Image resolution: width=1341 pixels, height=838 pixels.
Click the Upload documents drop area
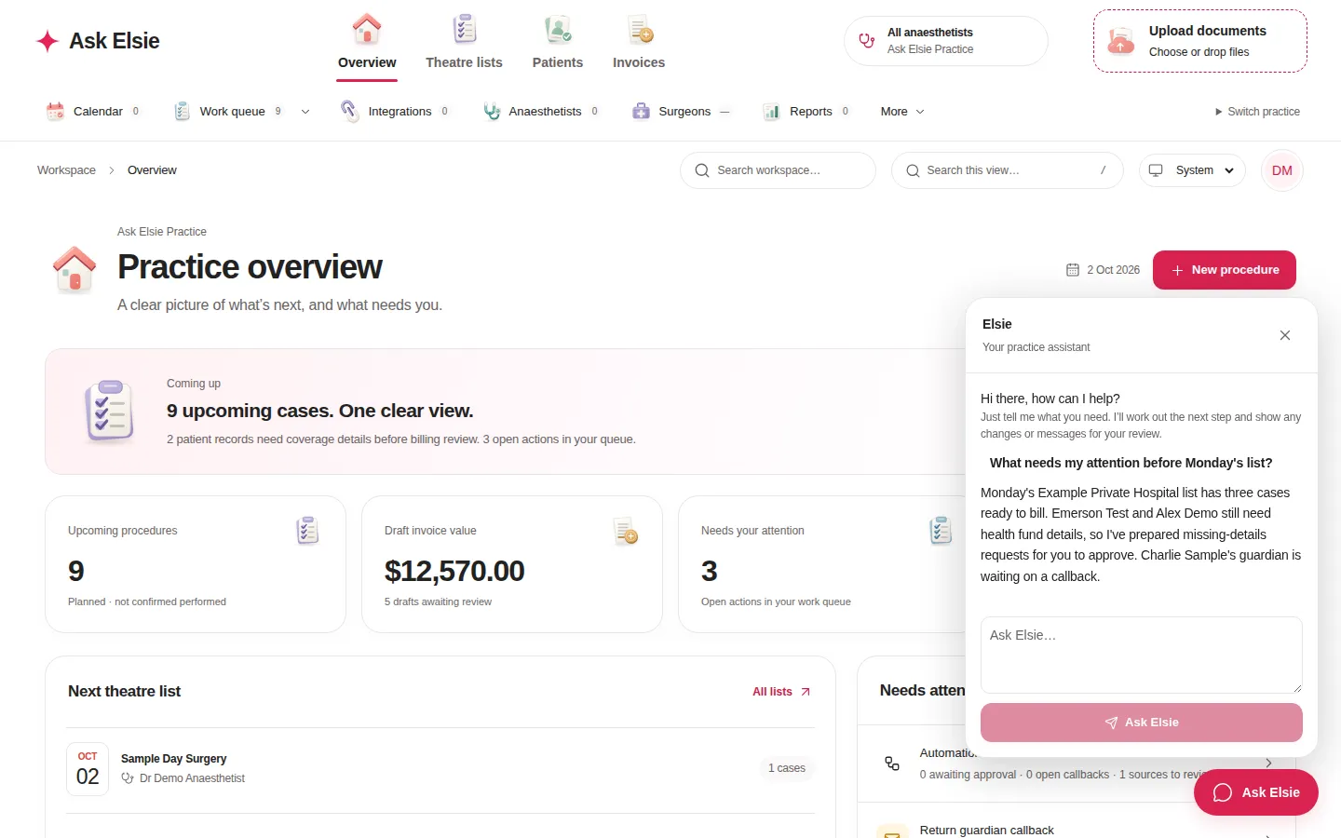point(1200,41)
